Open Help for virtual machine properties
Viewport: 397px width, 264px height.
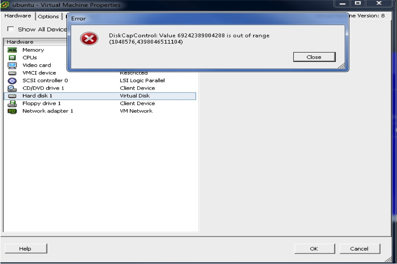(25, 249)
